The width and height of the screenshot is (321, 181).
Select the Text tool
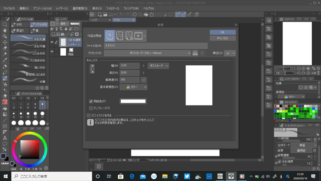coord(5,138)
